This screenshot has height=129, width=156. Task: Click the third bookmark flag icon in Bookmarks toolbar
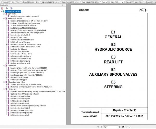(11, 9)
